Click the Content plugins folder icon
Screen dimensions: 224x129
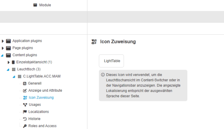click(x=8, y=55)
